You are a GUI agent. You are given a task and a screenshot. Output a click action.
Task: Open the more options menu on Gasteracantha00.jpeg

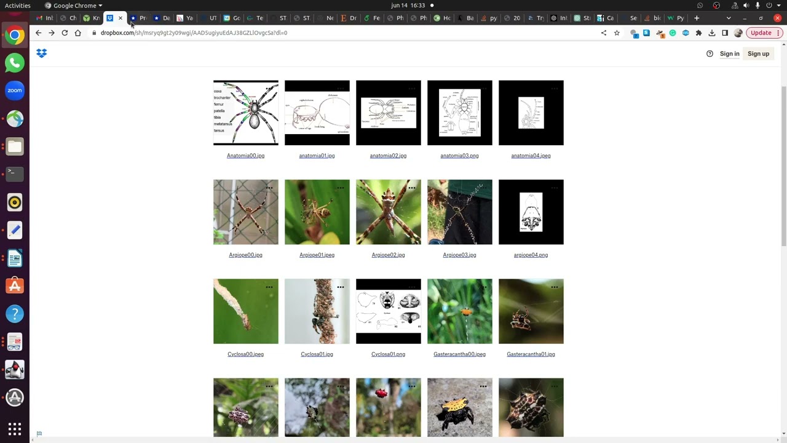tap(483, 287)
